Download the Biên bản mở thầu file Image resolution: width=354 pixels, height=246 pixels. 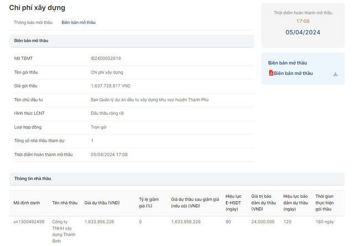pos(335,74)
